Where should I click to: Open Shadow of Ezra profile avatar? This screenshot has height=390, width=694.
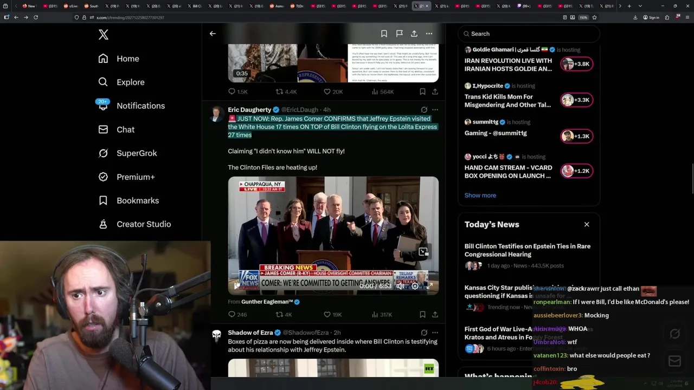(x=217, y=337)
